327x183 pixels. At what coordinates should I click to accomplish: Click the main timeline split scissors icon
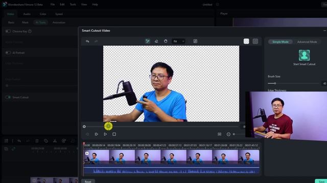click(x=55, y=141)
